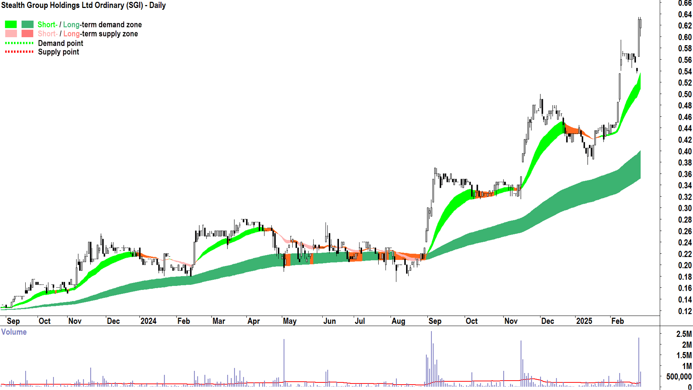Click the chart title Stealth Group Holdings
This screenshot has height=390, width=693.
tap(83, 5)
